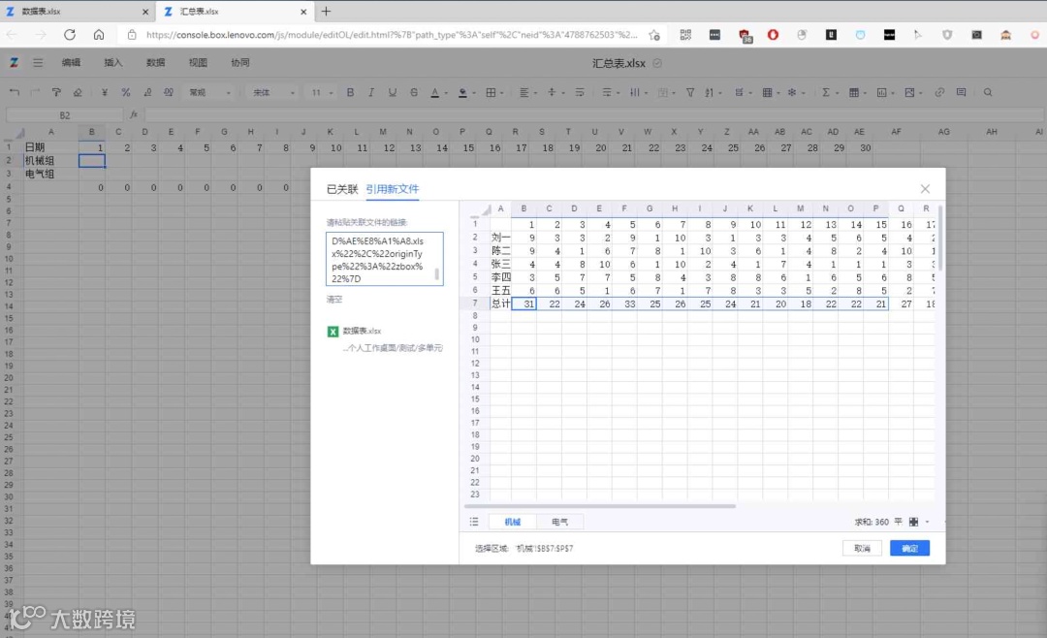Image resolution: width=1047 pixels, height=638 pixels.
Task: Switch to the 数据表.xlsx browser tab
Action: 77,12
